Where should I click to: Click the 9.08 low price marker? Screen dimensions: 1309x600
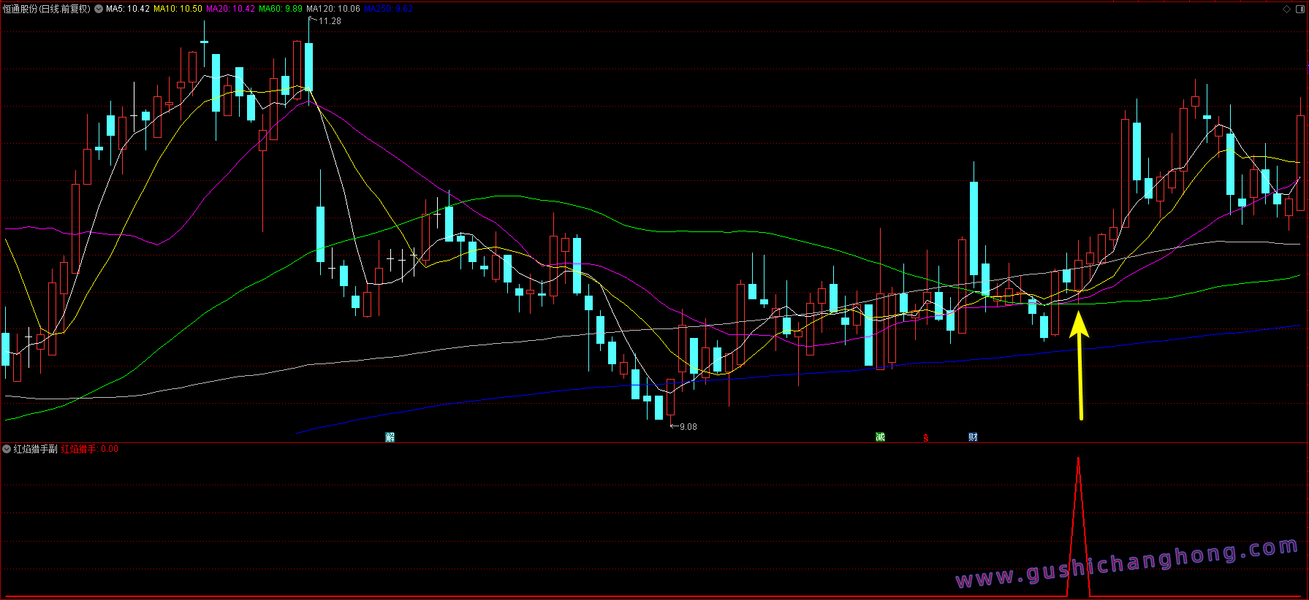point(688,427)
